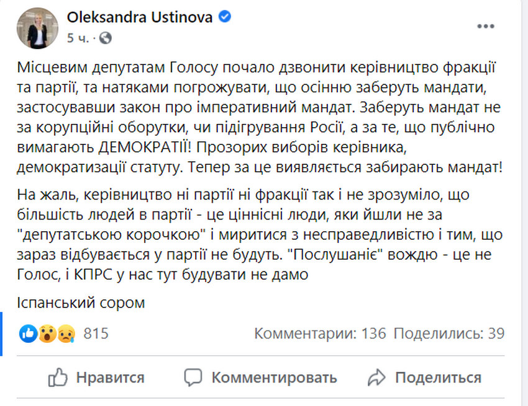Click the Wow reaction emoji
Screen dimensions: 528x406
(x=47, y=334)
